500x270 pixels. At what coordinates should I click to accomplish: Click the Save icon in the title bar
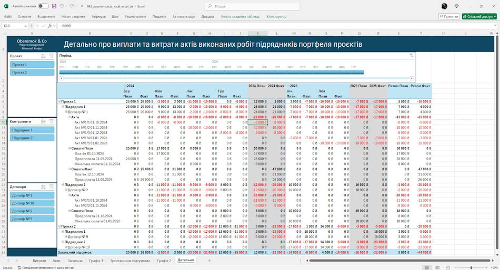[54, 6]
